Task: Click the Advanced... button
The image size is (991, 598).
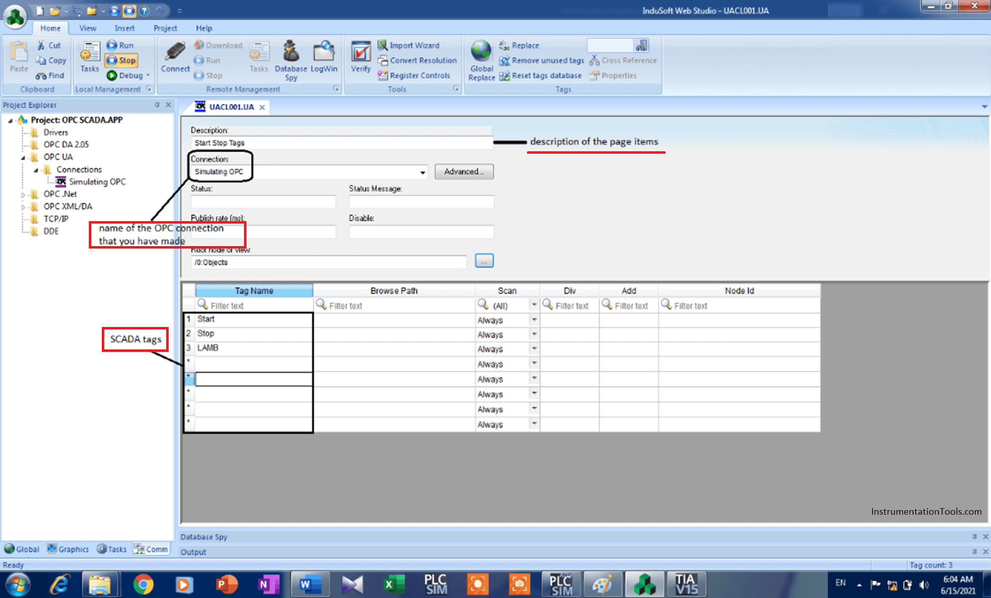Action: 464,172
